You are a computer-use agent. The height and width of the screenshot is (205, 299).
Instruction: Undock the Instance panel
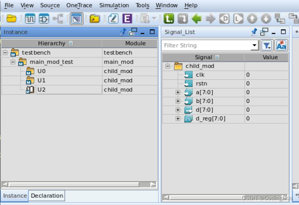coord(133,32)
